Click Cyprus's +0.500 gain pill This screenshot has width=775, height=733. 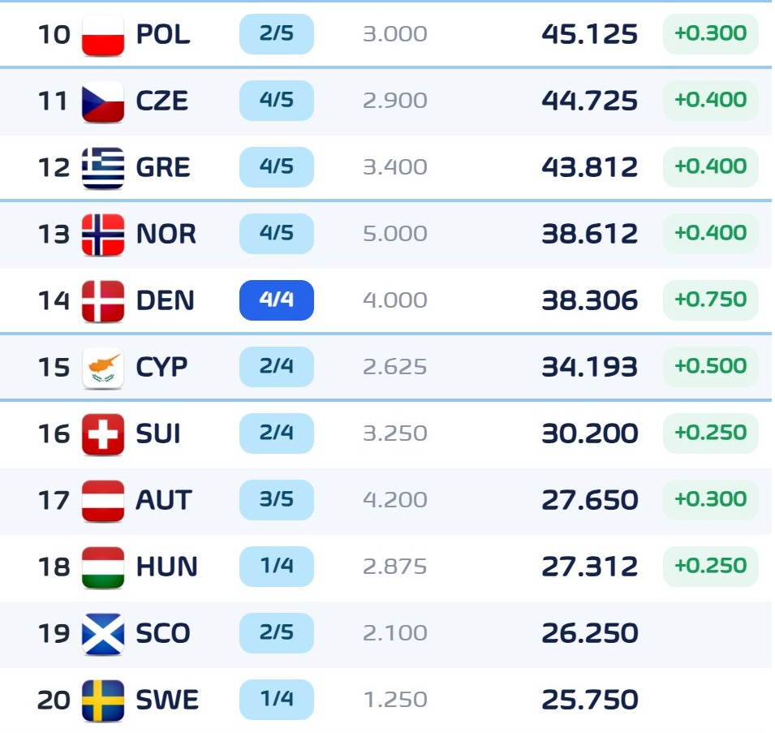710,367
